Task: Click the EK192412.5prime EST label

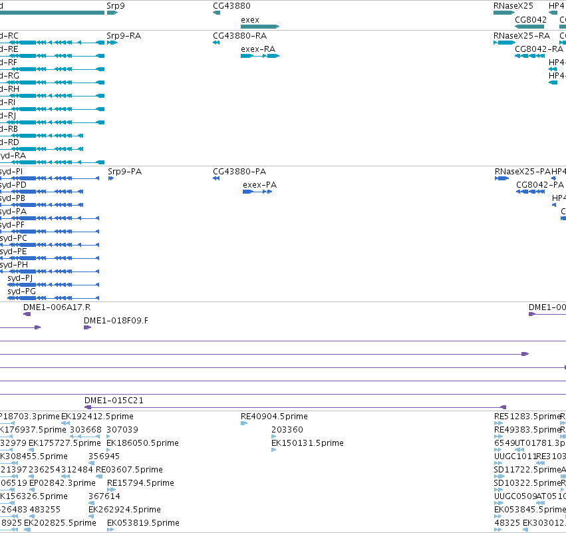Action: coord(97,417)
